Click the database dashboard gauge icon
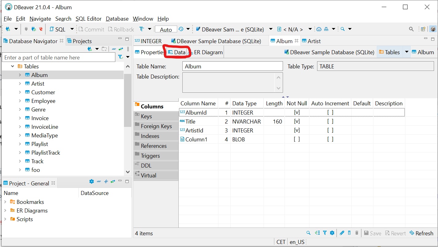Screen dimensions: 438x247 tap(319, 29)
